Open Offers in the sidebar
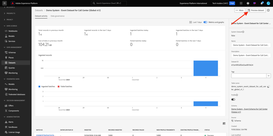Image resolution: width=273 pixels, height=136 pixels. (x=11, y=106)
